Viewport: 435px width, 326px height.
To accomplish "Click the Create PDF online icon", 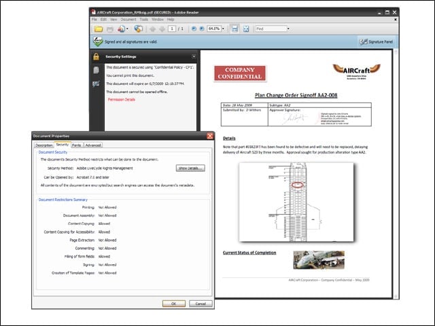I will [x=121, y=29].
